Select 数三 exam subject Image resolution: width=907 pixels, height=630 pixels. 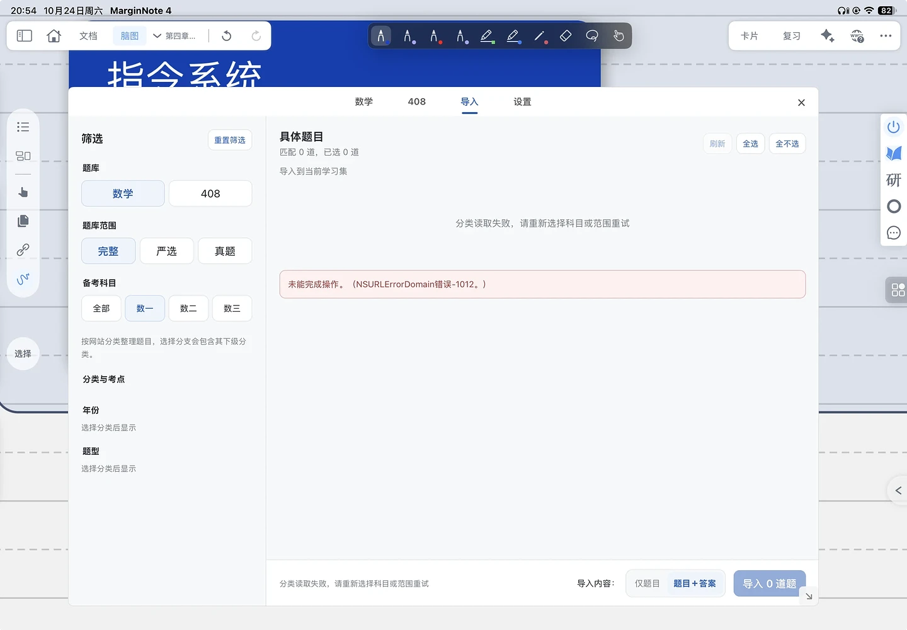coord(232,308)
